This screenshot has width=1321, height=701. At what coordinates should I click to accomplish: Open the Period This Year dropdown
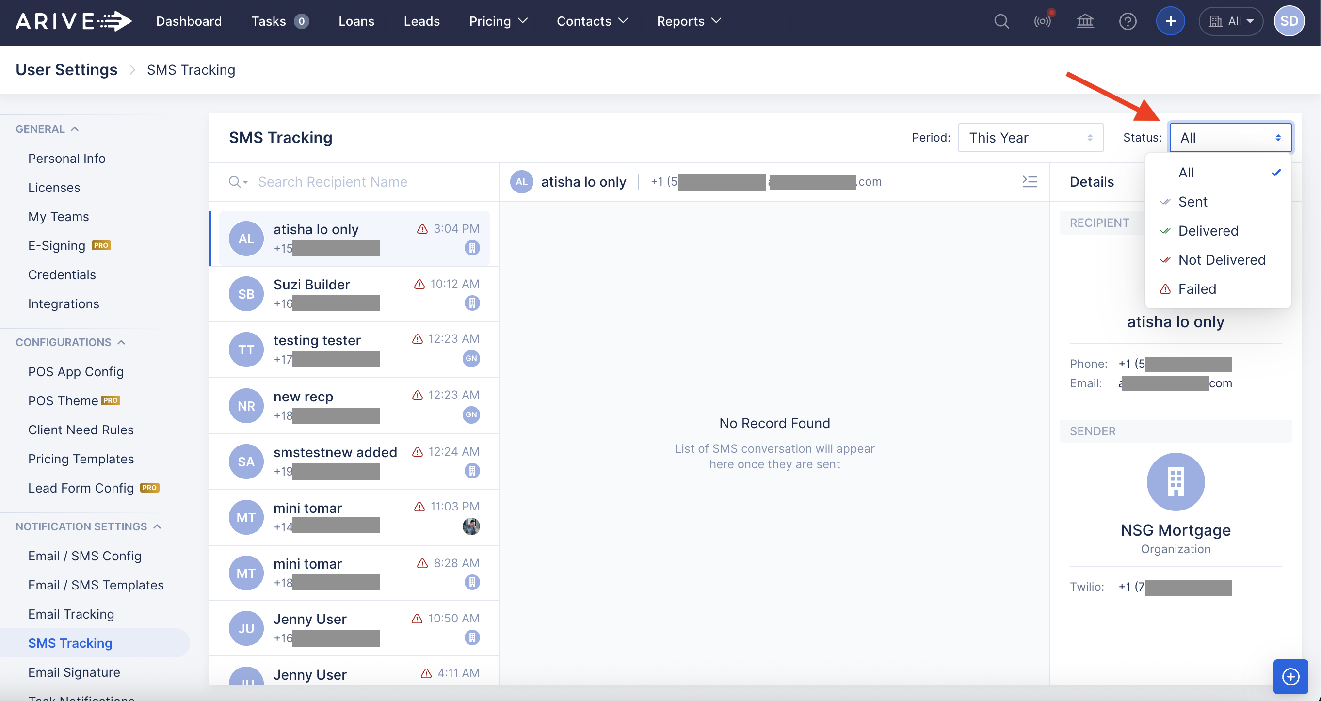pos(1030,137)
